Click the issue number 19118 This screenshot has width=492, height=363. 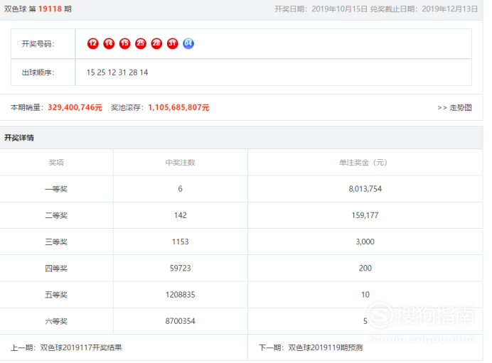[50, 9]
